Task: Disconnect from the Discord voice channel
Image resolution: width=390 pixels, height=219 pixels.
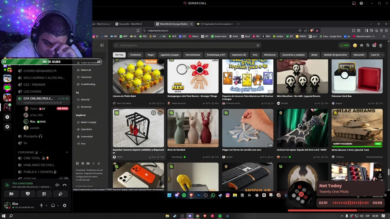Action: [65, 185]
